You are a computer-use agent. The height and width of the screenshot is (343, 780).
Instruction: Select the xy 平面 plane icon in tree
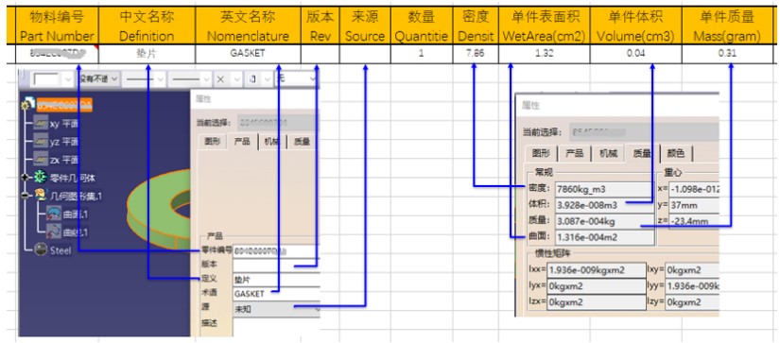41,123
